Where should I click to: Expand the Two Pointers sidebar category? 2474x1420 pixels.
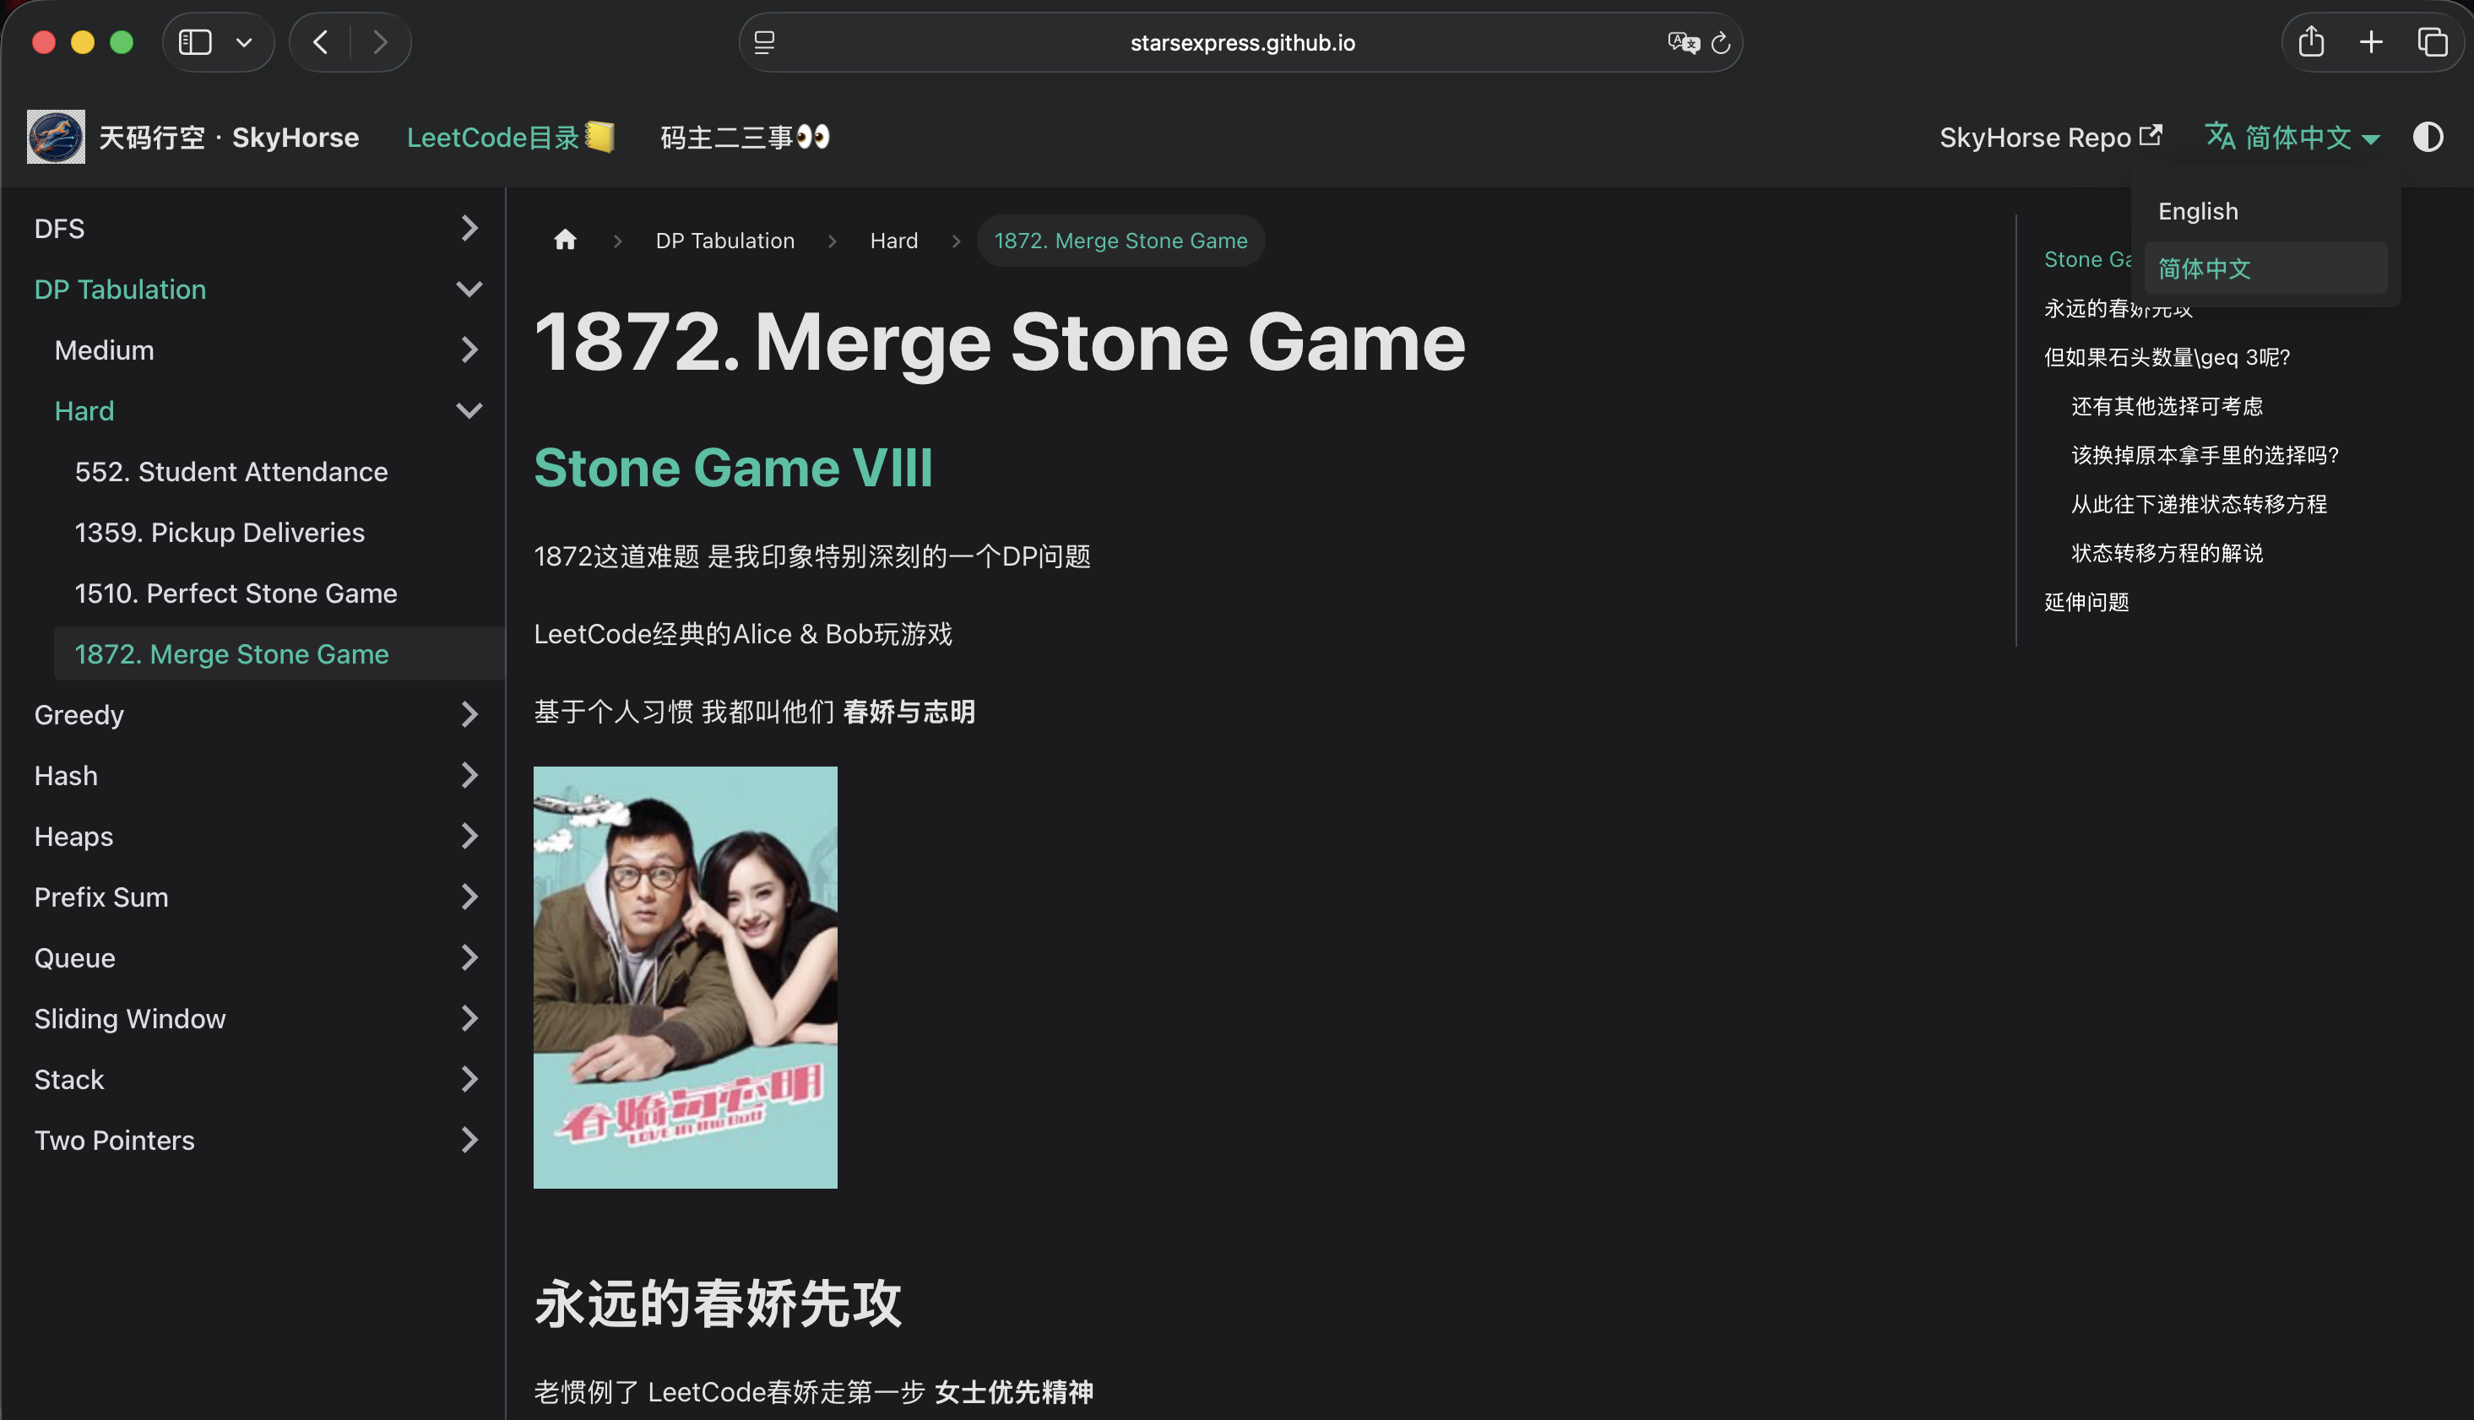(469, 1140)
